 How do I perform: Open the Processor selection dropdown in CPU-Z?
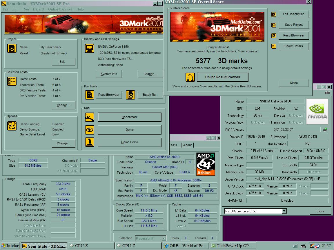click(x=164, y=238)
